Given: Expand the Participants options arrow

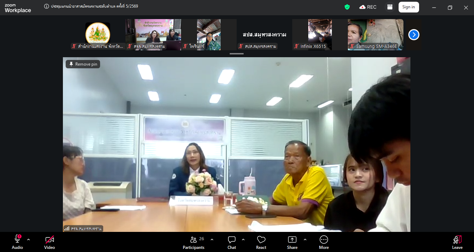Looking at the screenshot, I should coord(212,240).
